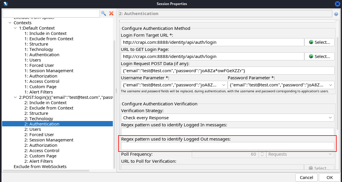The width and height of the screenshot is (342, 182).
Task: Open help via the blue question mark icon
Action: [336, 14]
